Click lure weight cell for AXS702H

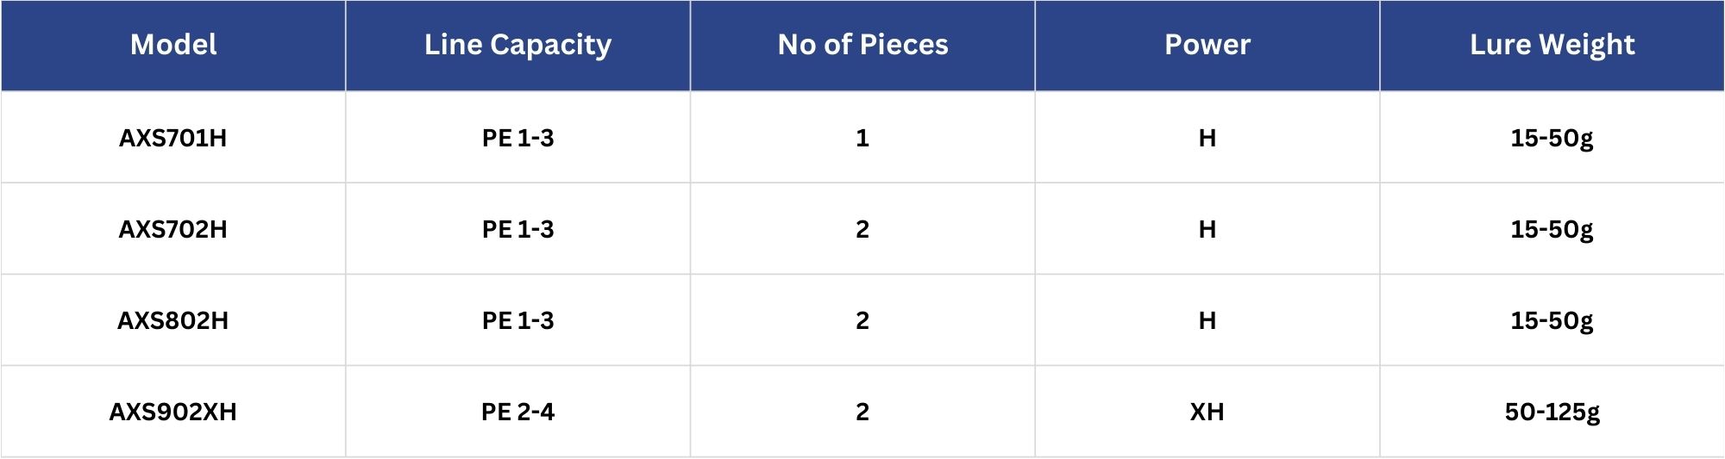point(1552,229)
